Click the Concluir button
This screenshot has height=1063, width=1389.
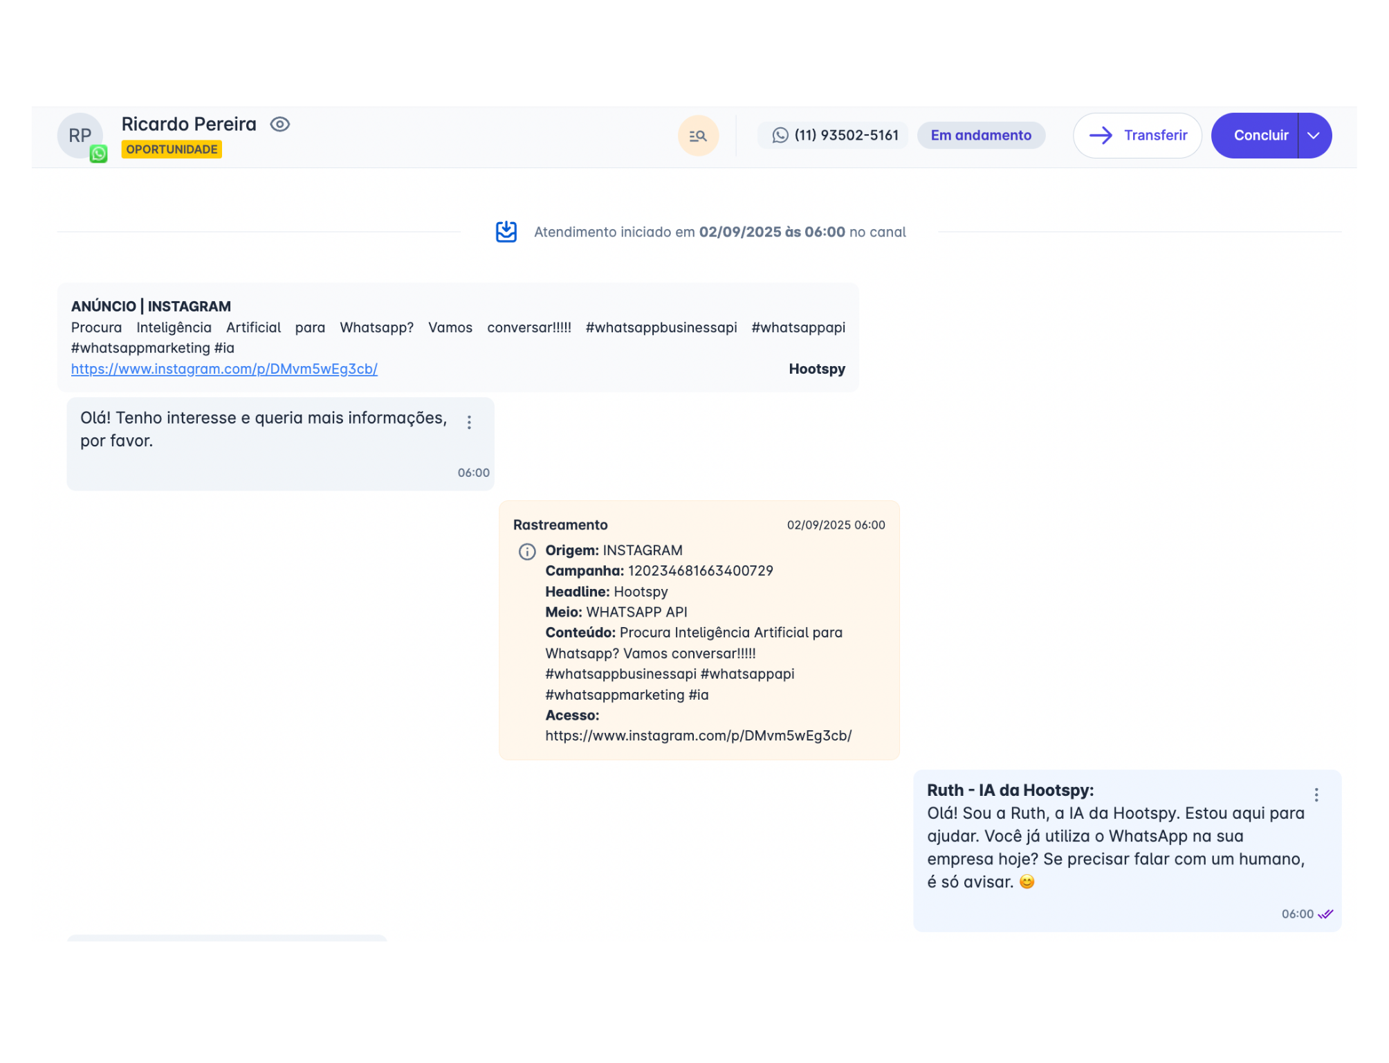tap(1260, 136)
